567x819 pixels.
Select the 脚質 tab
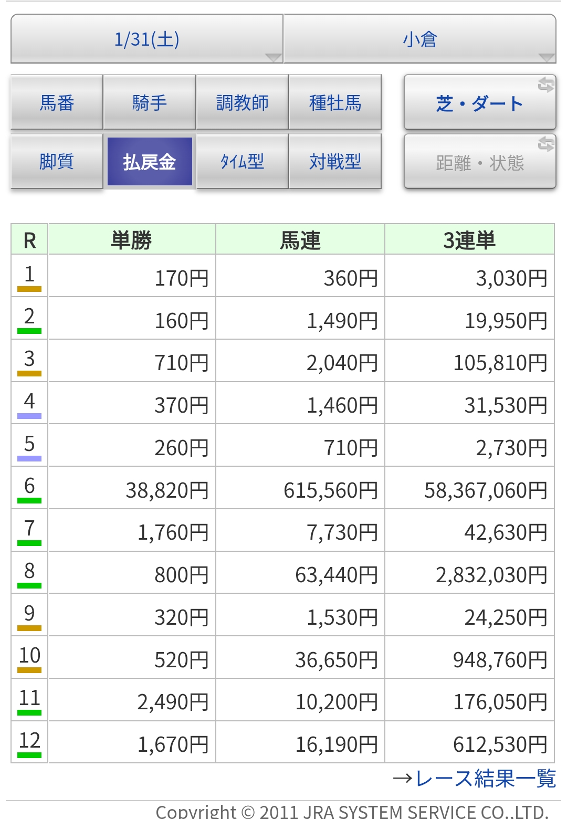(57, 162)
